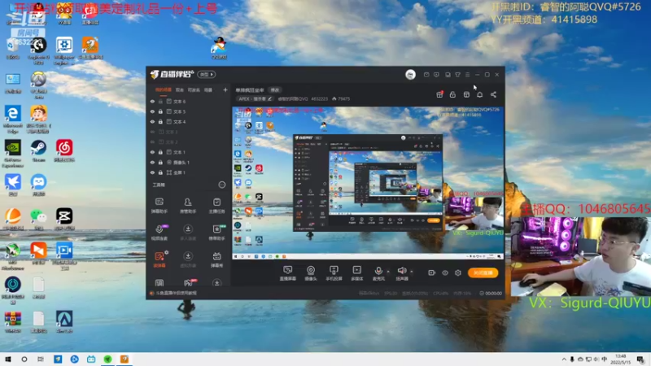The height and width of the screenshot is (366, 651).
Task: Open Task View on the taskbar
Action: click(41, 359)
